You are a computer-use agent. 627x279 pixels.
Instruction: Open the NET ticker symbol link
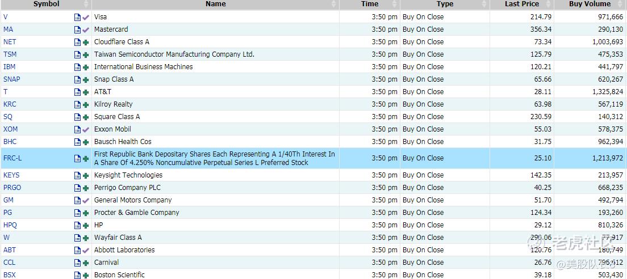(10, 42)
